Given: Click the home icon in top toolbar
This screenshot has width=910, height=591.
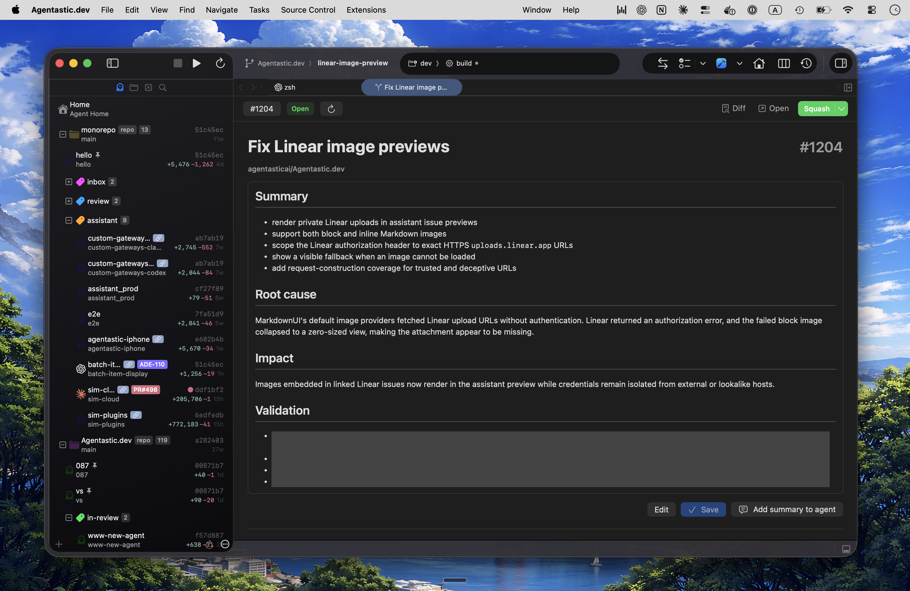Looking at the screenshot, I should click(x=759, y=63).
